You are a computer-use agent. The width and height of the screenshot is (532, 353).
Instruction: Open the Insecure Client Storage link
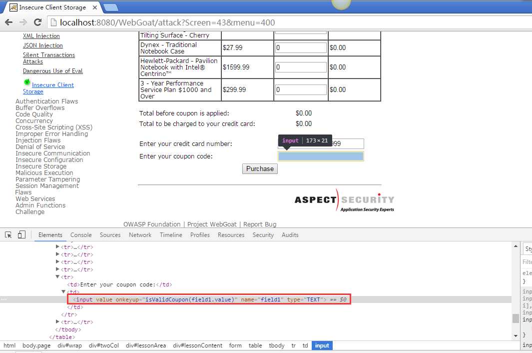click(48, 88)
